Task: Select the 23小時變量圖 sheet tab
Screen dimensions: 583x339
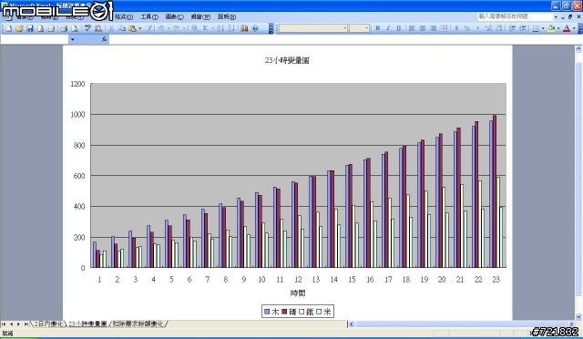Action: tap(87, 324)
